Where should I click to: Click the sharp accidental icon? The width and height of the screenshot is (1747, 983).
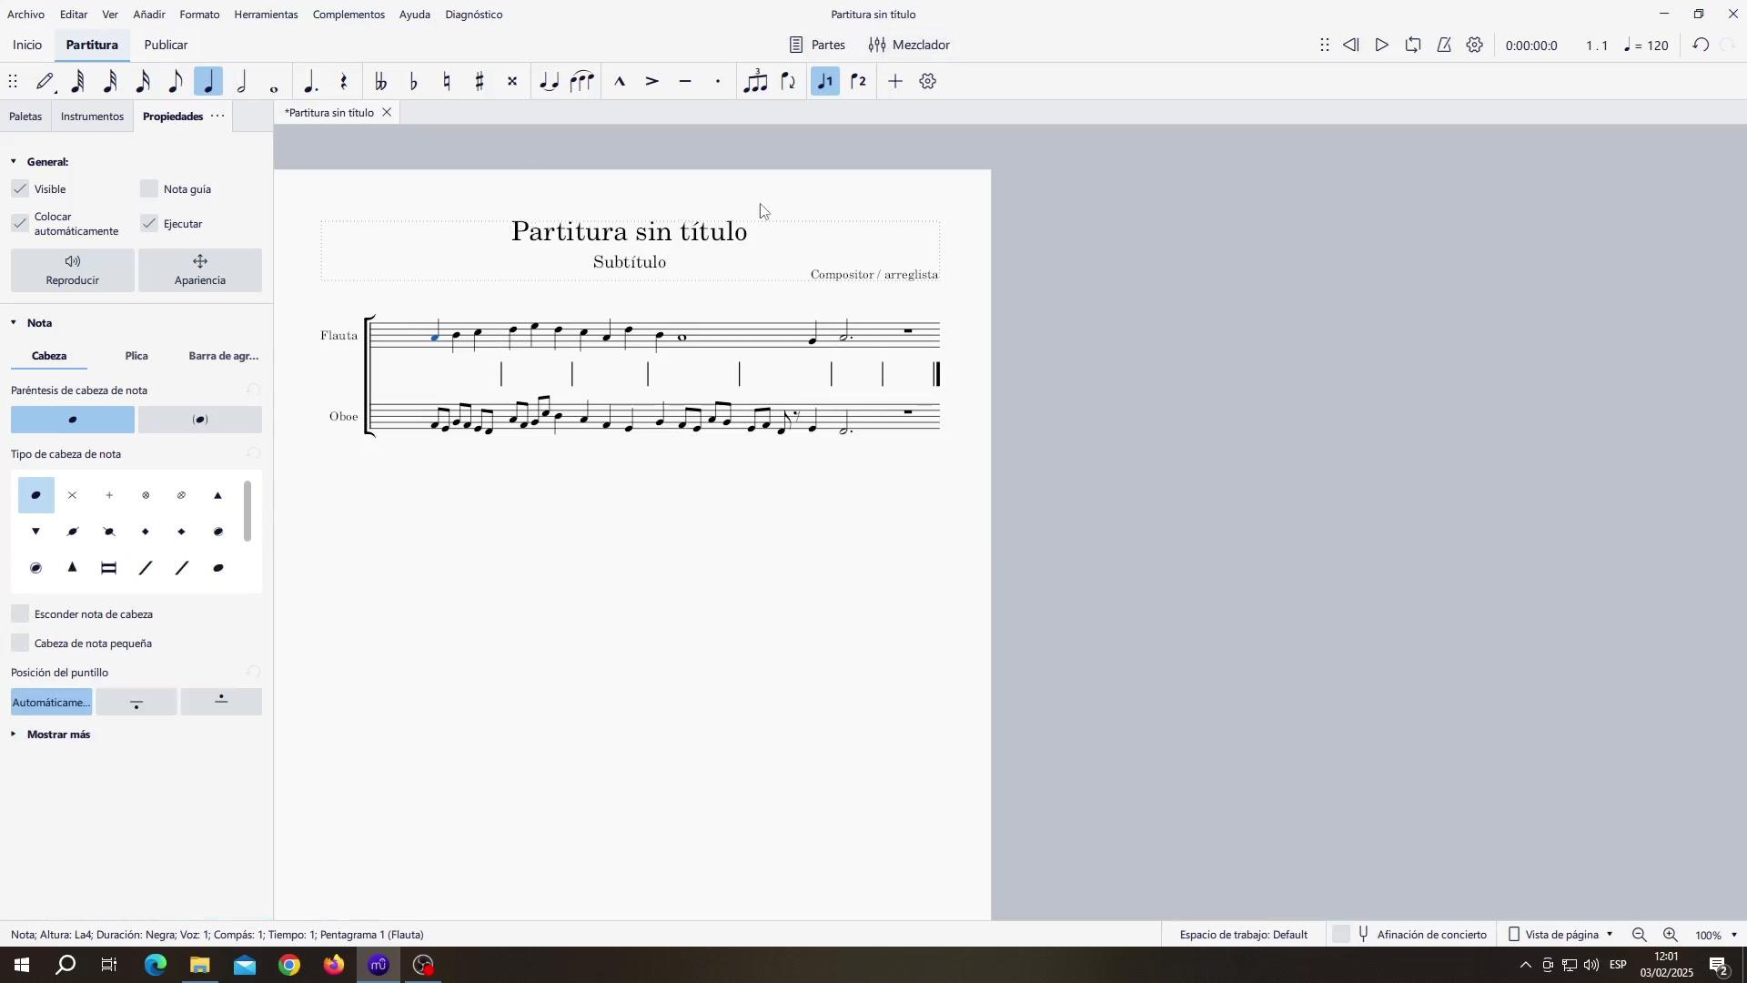(480, 82)
